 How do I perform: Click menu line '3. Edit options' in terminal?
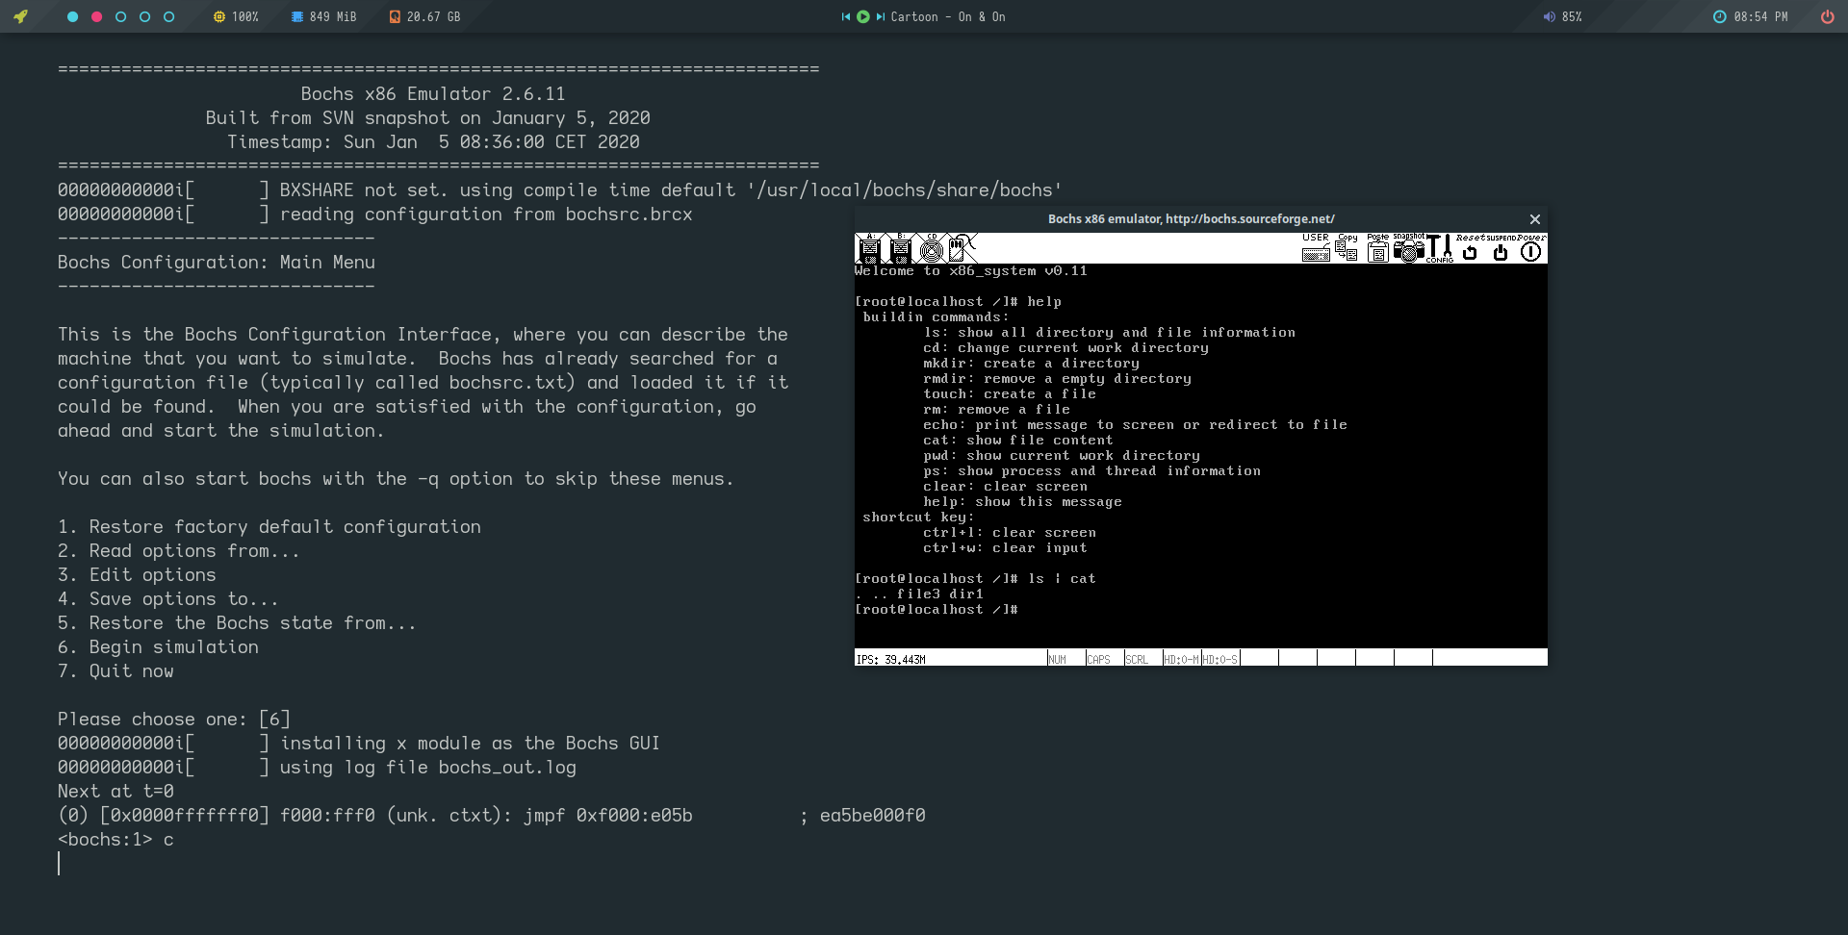pyautogui.click(x=137, y=575)
